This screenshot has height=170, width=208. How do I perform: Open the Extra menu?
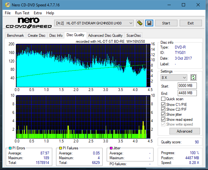pyautogui.click(x=38, y=13)
